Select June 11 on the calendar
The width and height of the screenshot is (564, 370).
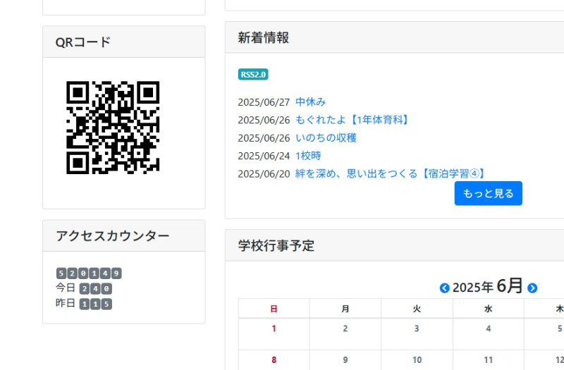[488, 359]
